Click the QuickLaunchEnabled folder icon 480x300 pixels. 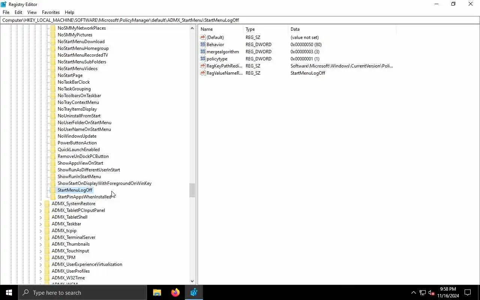pos(53,150)
